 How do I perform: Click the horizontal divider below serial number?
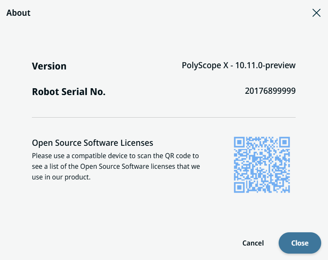[163, 117]
